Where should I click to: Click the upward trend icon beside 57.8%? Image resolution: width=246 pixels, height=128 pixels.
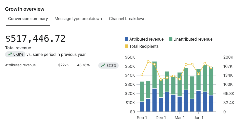click(x=10, y=54)
